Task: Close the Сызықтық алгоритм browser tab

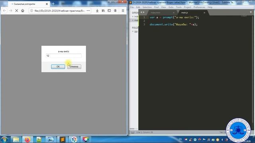Action: pos(47,4)
